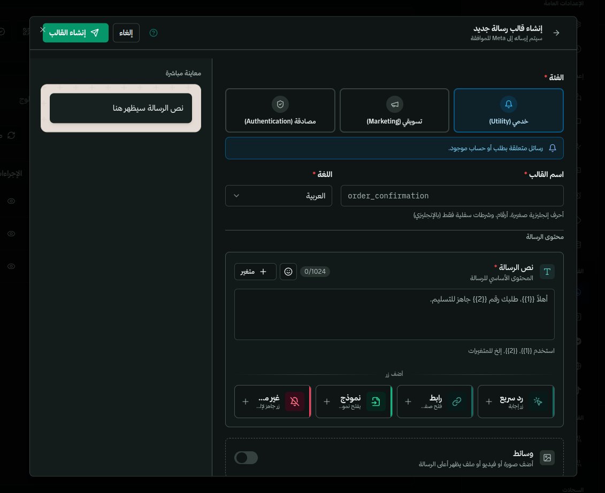Click into the message body text area
Image resolution: width=605 pixels, height=493 pixels.
394,314
